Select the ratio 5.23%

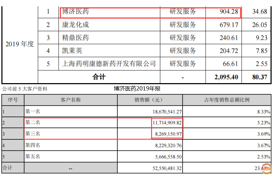(264, 123)
